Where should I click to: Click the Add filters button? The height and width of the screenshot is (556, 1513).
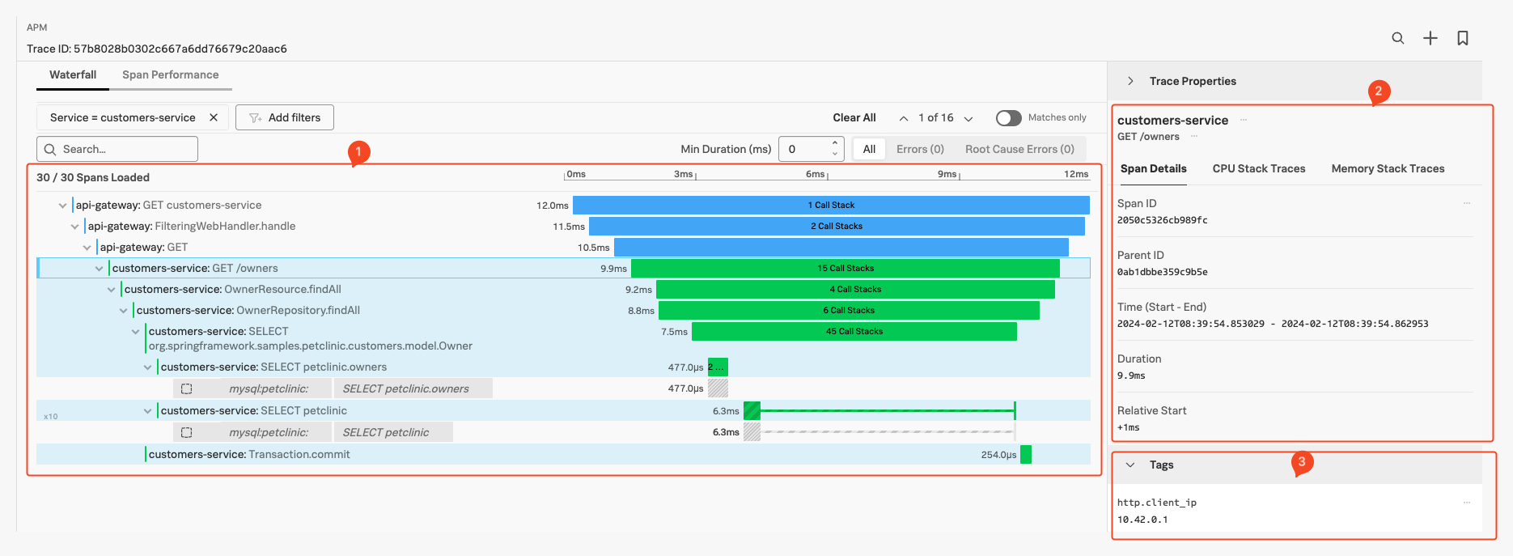coord(285,117)
